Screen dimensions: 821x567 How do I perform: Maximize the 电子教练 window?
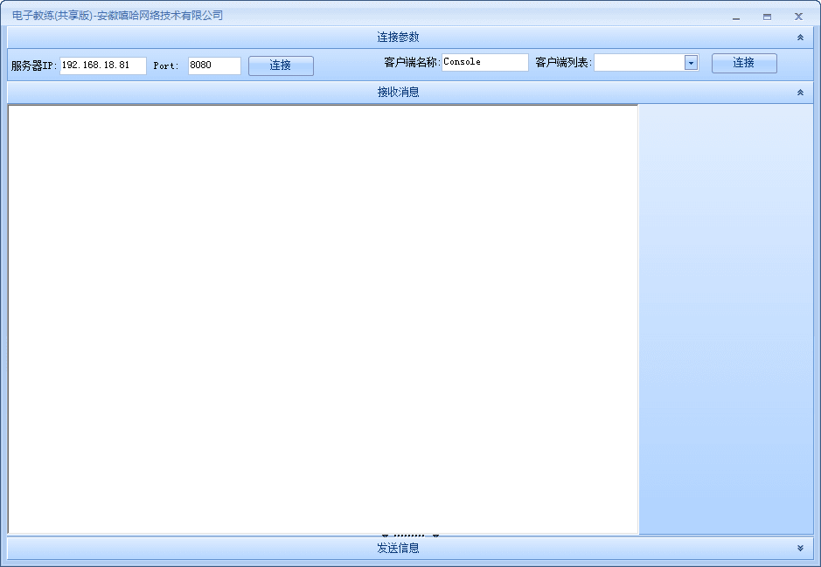pos(767,17)
